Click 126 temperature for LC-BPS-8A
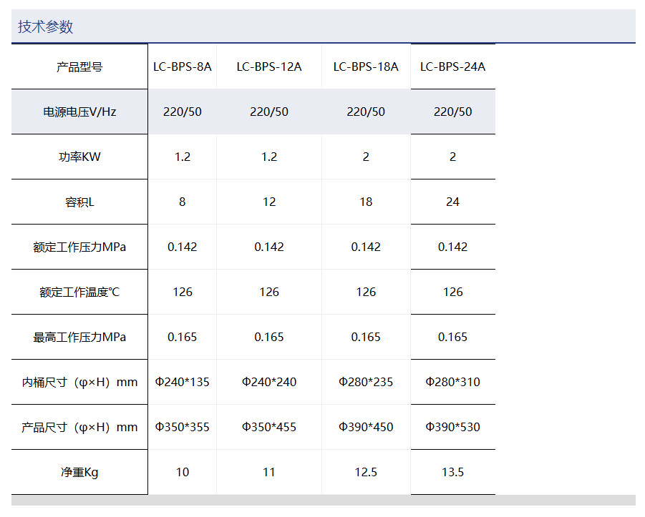645x517 pixels. tap(183, 292)
